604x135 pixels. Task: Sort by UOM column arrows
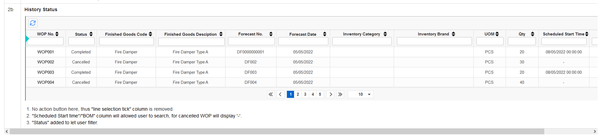[497, 34]
